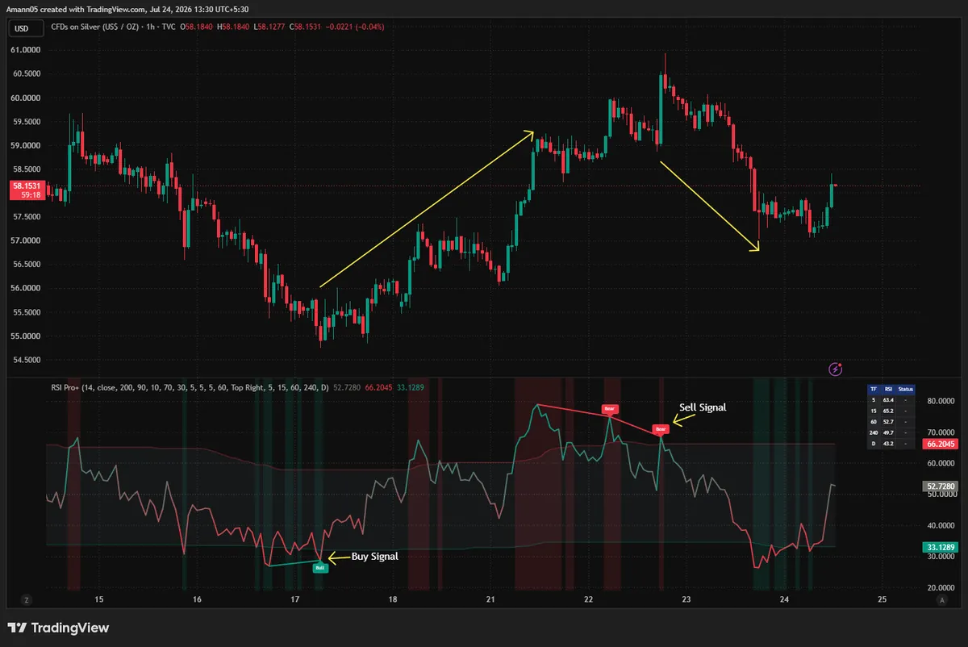Click the green Bull signal label
The image size is (968, 647).
[x=320, y=568]
